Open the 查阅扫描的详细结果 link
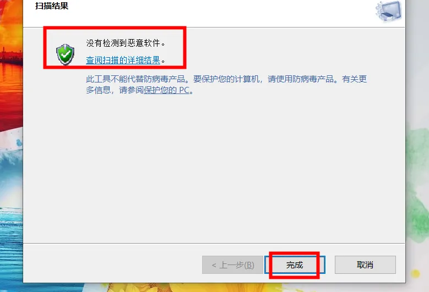 click(x=123, y=60)
